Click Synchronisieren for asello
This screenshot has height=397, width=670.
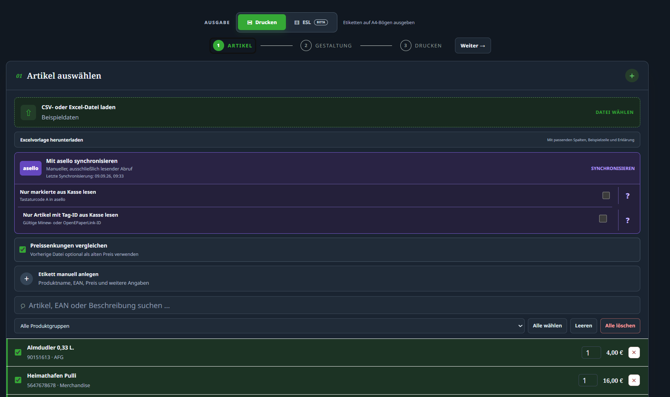point(613,168)
